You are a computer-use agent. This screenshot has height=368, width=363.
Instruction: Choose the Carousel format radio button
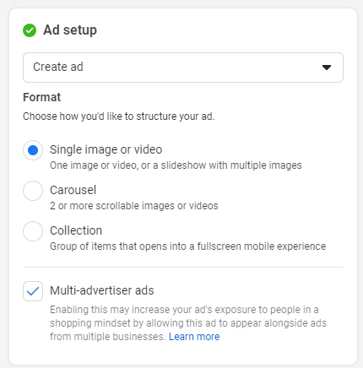(33, 191)
